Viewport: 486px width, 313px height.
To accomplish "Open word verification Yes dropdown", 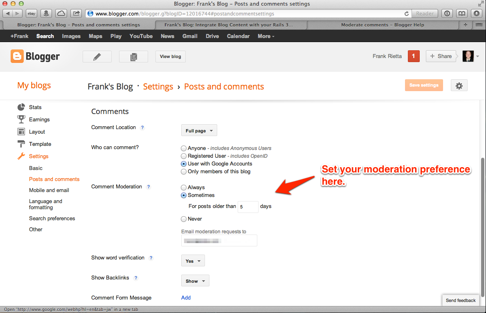I will click(x=193, y=261).
